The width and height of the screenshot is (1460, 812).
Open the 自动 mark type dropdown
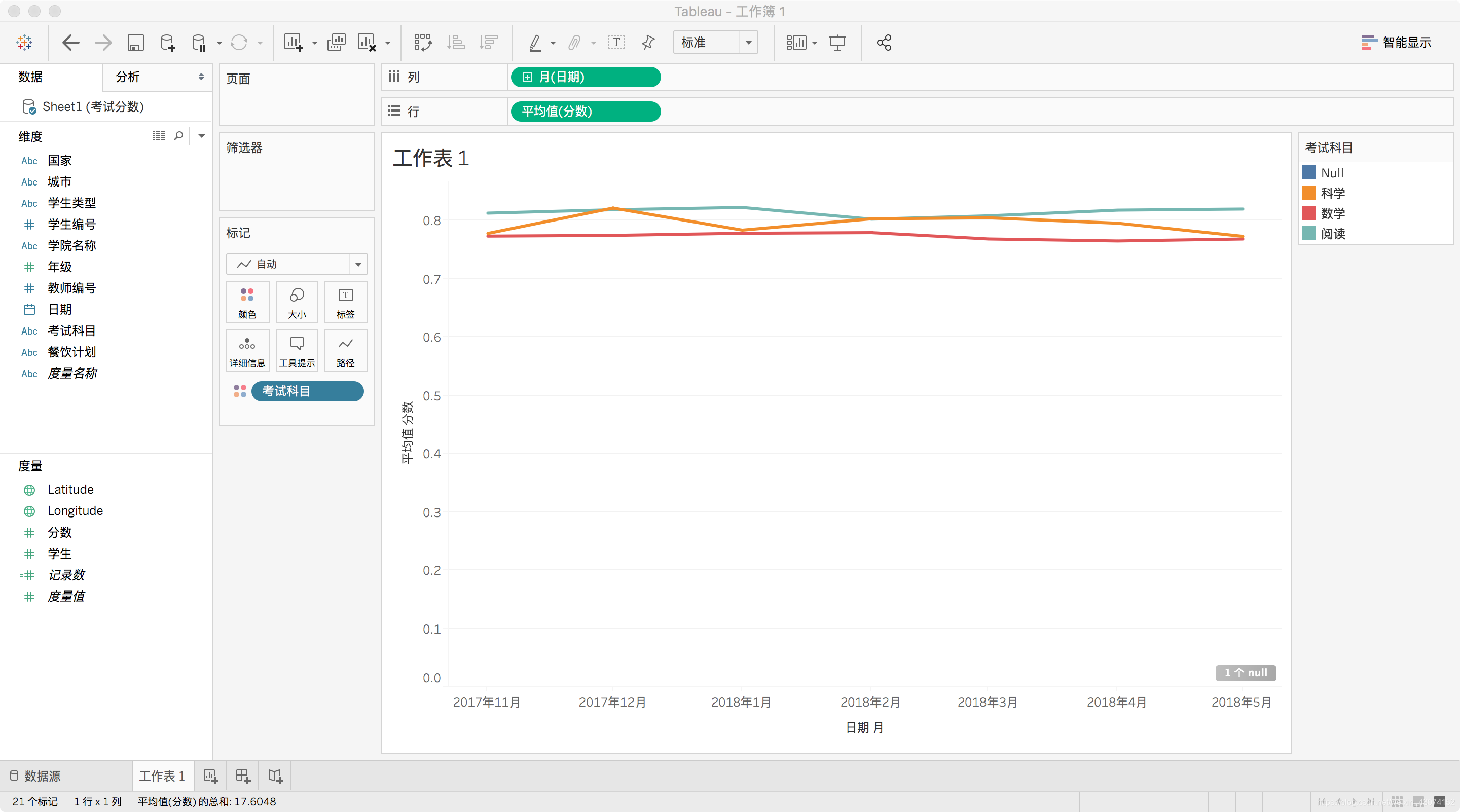358,264
